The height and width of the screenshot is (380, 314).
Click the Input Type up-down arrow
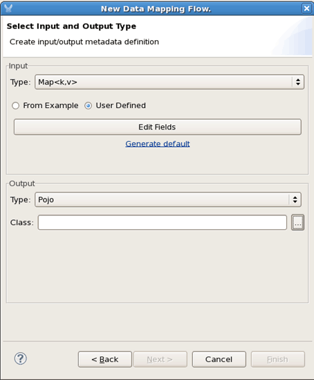pyautogui.click(x=298, y=82)
